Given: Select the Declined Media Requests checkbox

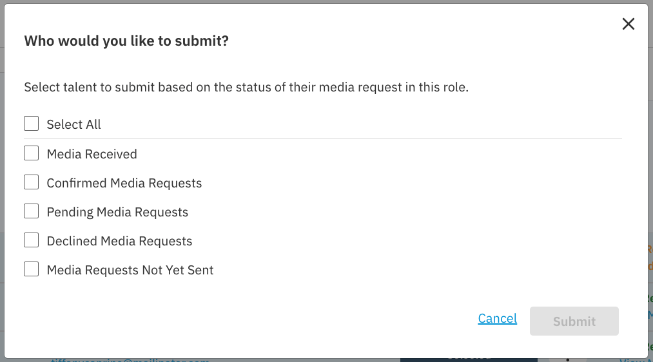Looking at the screenshot, I should pos(32,240).
